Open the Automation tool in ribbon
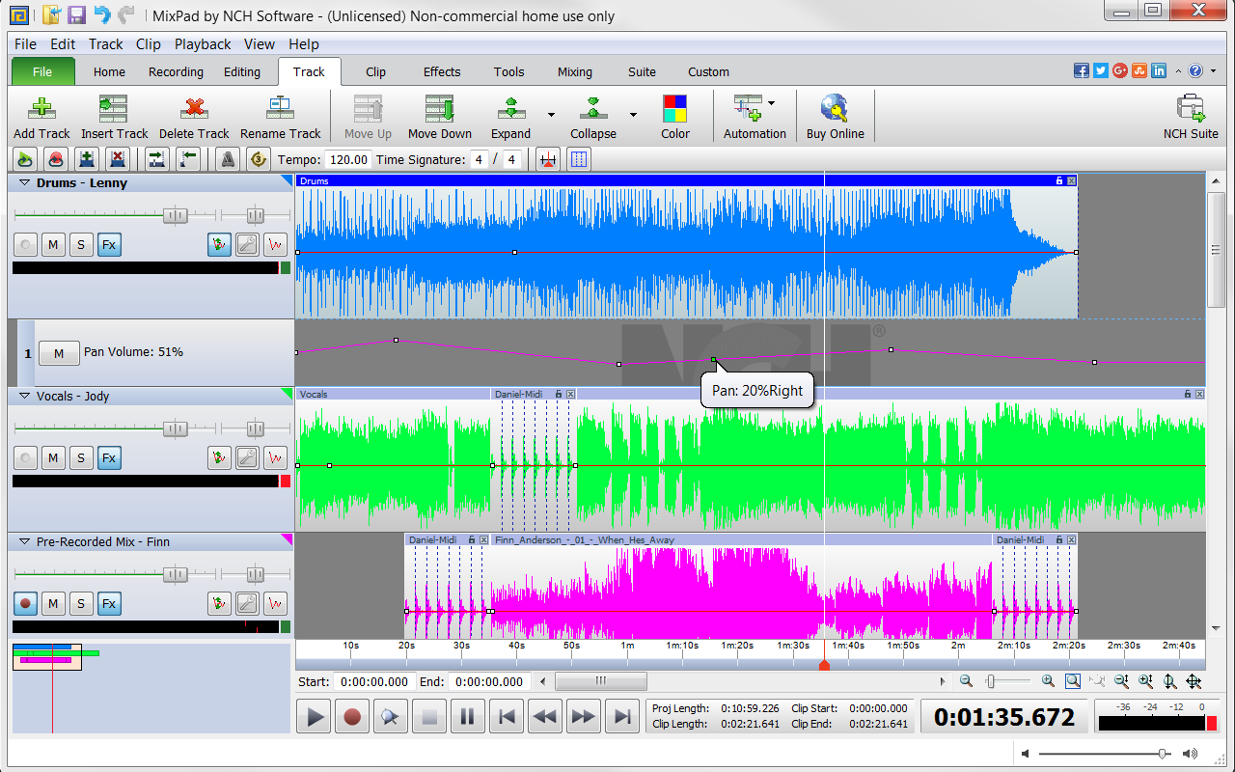The image size is (1235, 772). pyautogui.click(x=747, y=108)
